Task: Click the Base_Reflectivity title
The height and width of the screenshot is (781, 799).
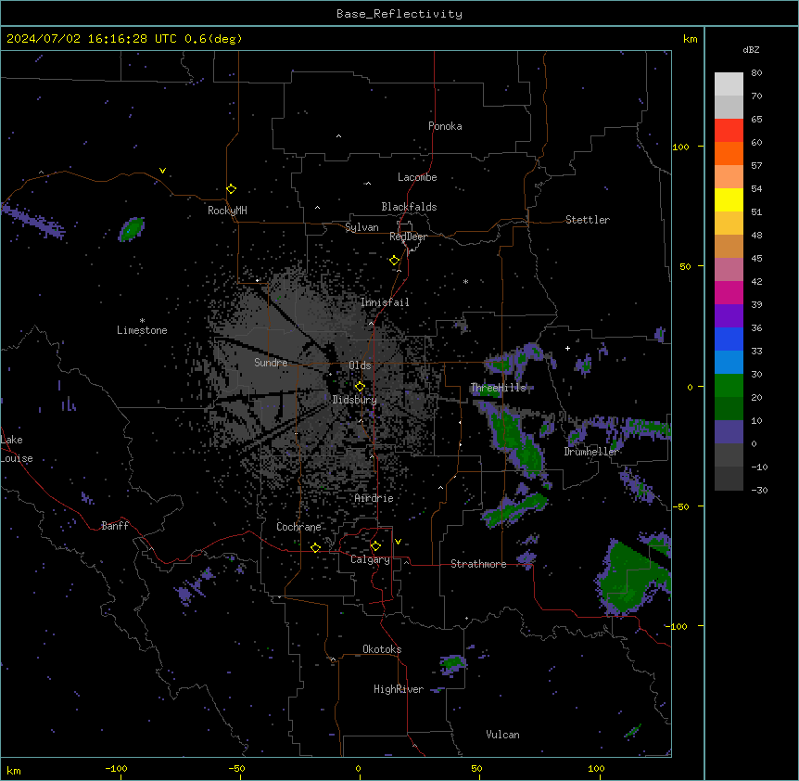Action: tap(399, 14)
